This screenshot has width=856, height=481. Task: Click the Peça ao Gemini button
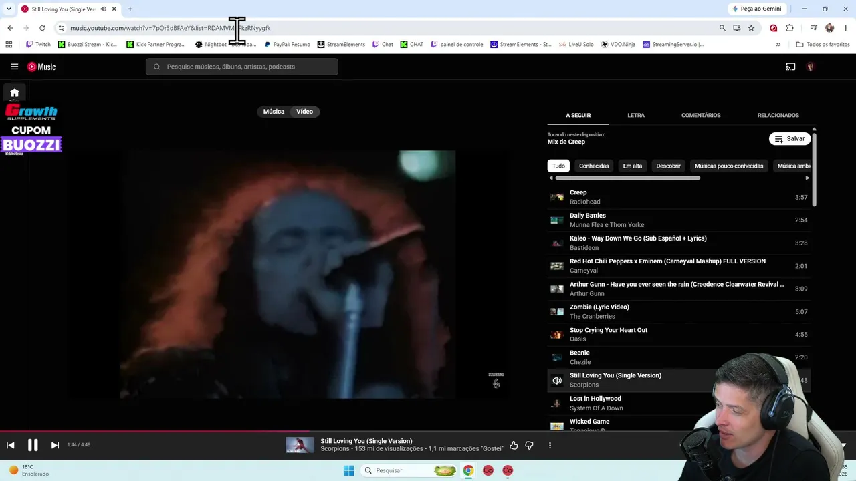click(756, 9)
